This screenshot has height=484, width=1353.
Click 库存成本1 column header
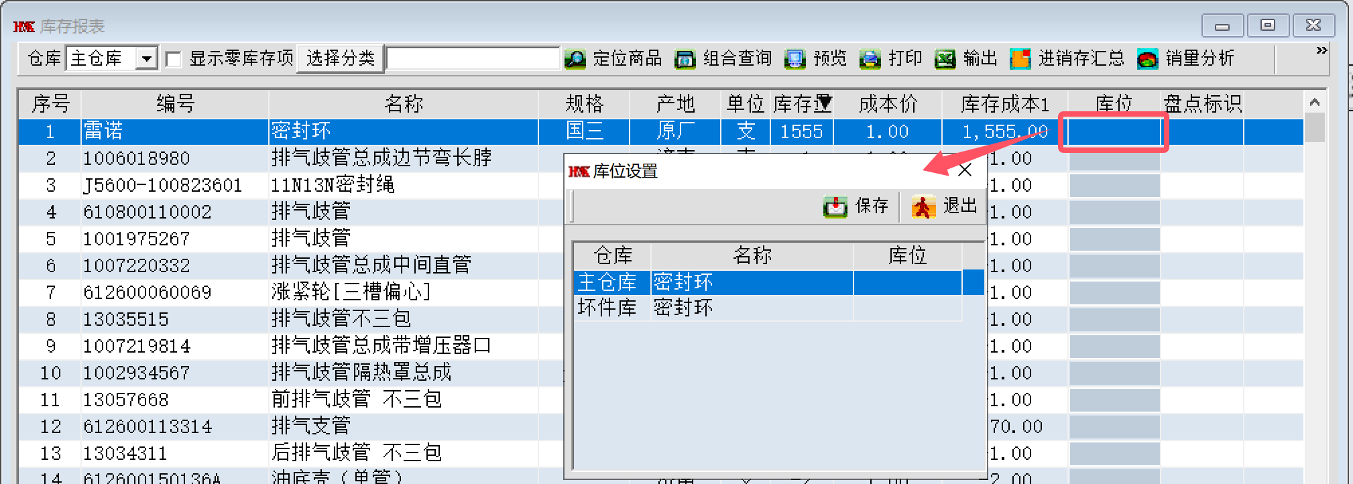coord(1004,104)
